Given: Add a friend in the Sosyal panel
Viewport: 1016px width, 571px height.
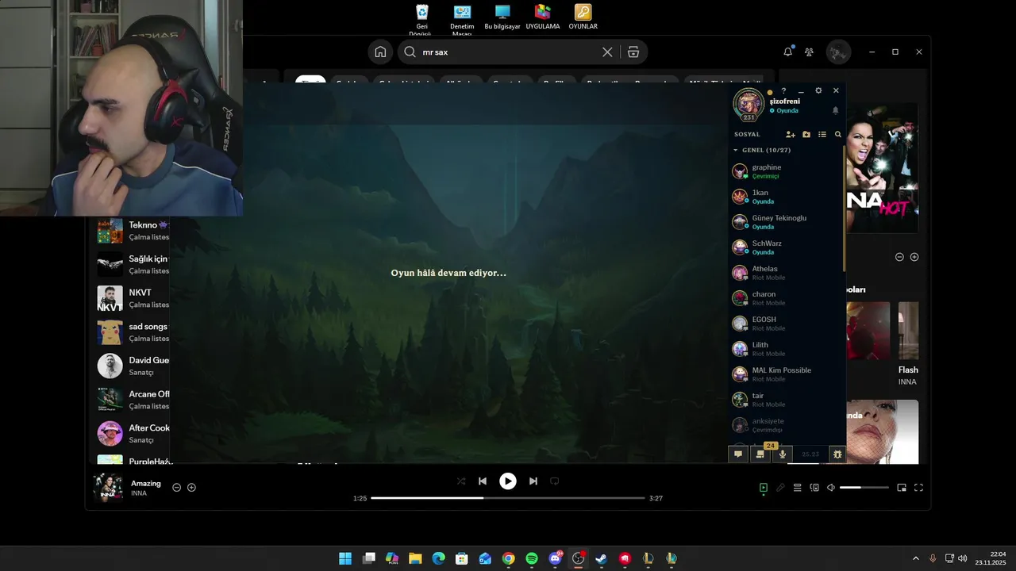Looking at the screenshot, I should tap(791, 135).
